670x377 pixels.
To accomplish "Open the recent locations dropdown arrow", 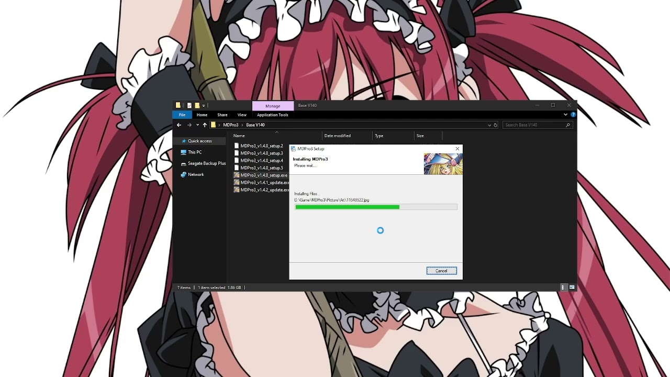I will [x=197, y=125].
